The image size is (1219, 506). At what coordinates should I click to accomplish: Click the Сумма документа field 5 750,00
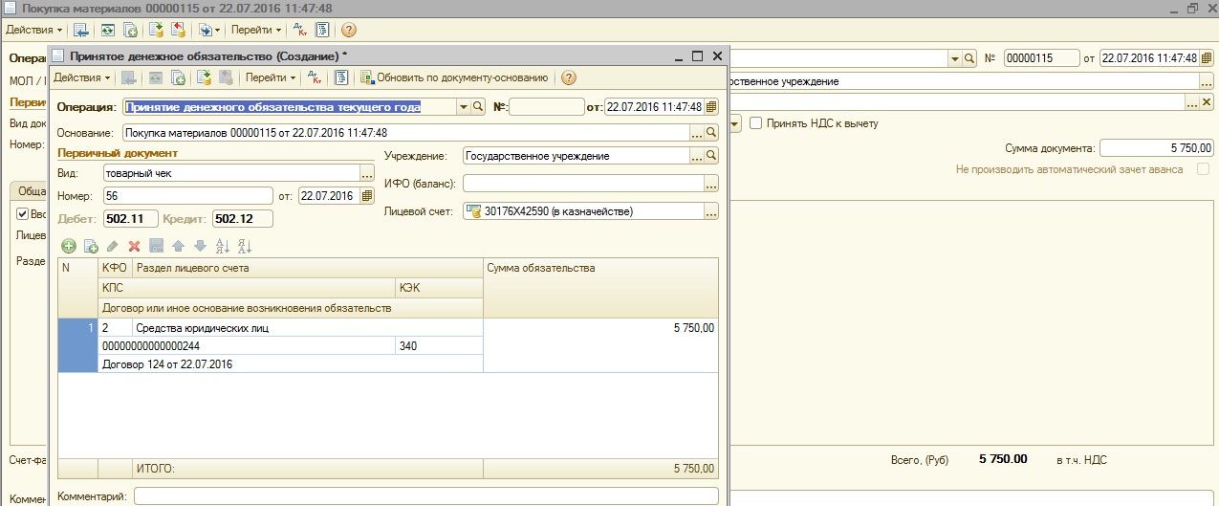pos(1157,148)
